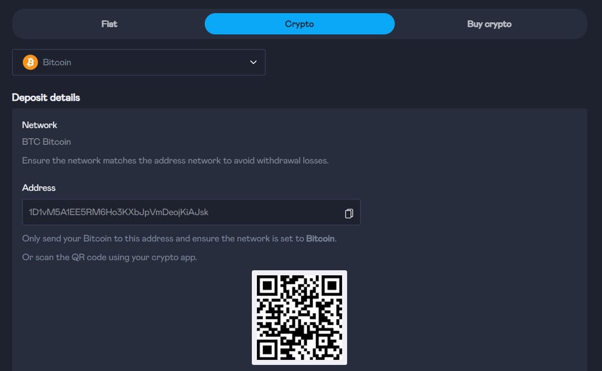
Task: Click the 'Ensure the network matches' warning text
Action: pyautogui.click(x=175, y=160)
